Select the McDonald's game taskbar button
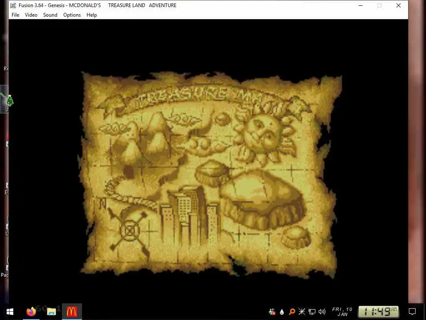 (x=72, y=312)
